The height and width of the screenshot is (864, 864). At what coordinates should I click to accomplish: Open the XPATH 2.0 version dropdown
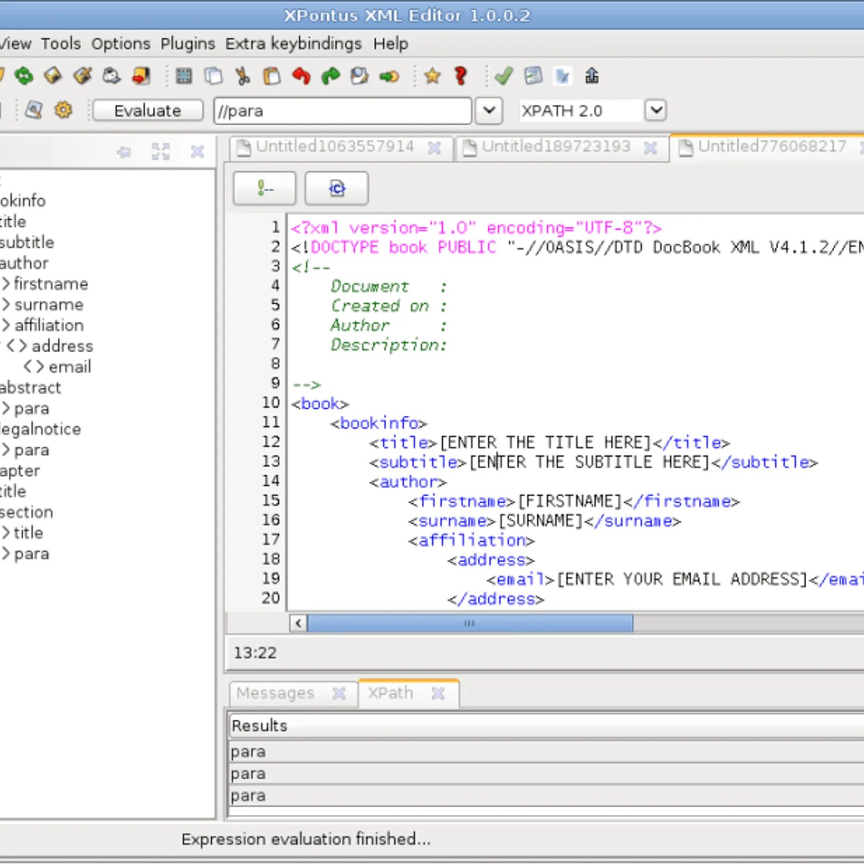[x=656, y=110]
